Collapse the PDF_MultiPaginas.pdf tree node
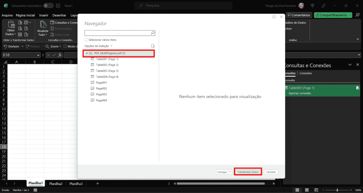This screenshot has width=363, height=193. (87, 53)
